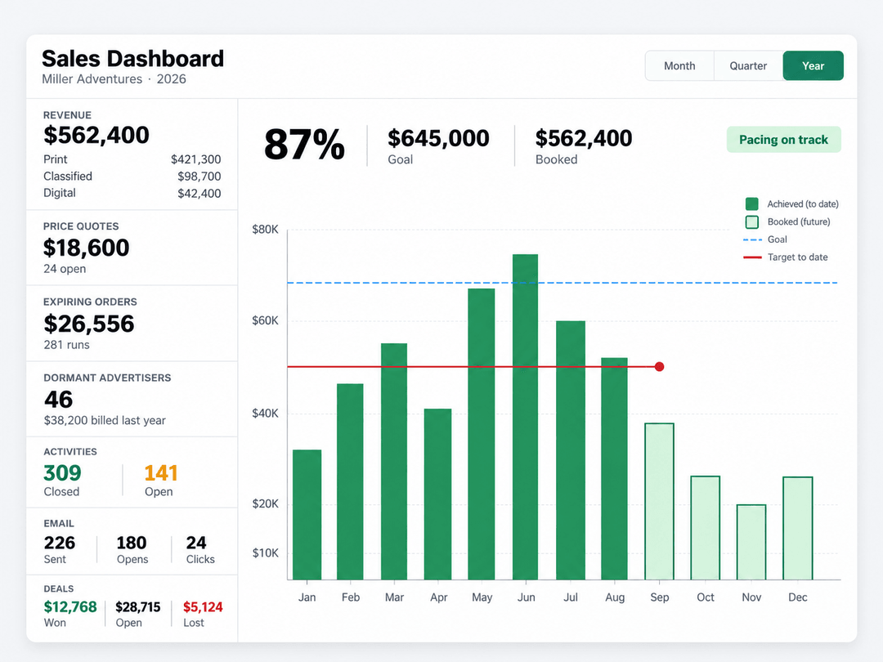Click the "281 runs" text

(x=66, y=345)
